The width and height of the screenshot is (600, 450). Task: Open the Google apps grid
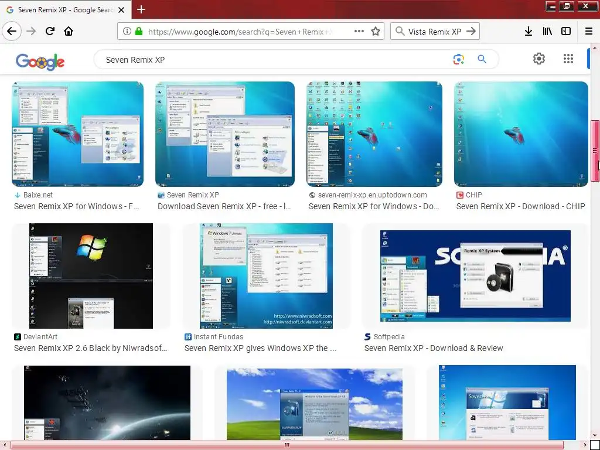coord(568,59)
